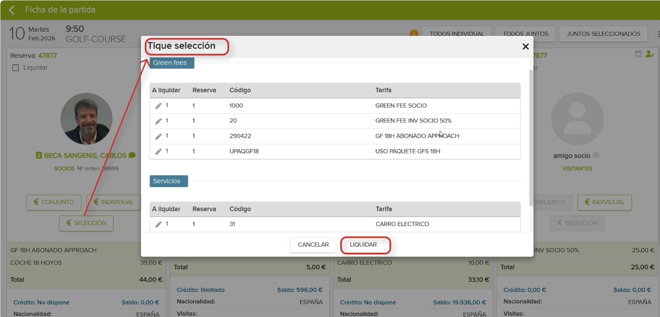660x317 pixels.
Task: Click TODOS INDIVIDUAL button
Action: 457,34
